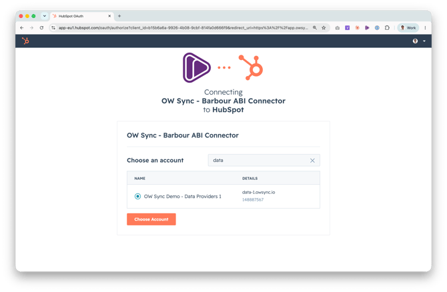Image resolution: width=447 pixels, height=292 pixels.
Task: Reload the page with the refresh icon
Action: pos(41,27)
